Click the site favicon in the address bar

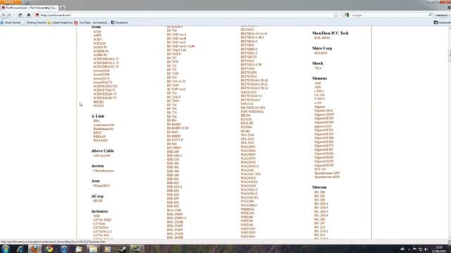[37, 15]
